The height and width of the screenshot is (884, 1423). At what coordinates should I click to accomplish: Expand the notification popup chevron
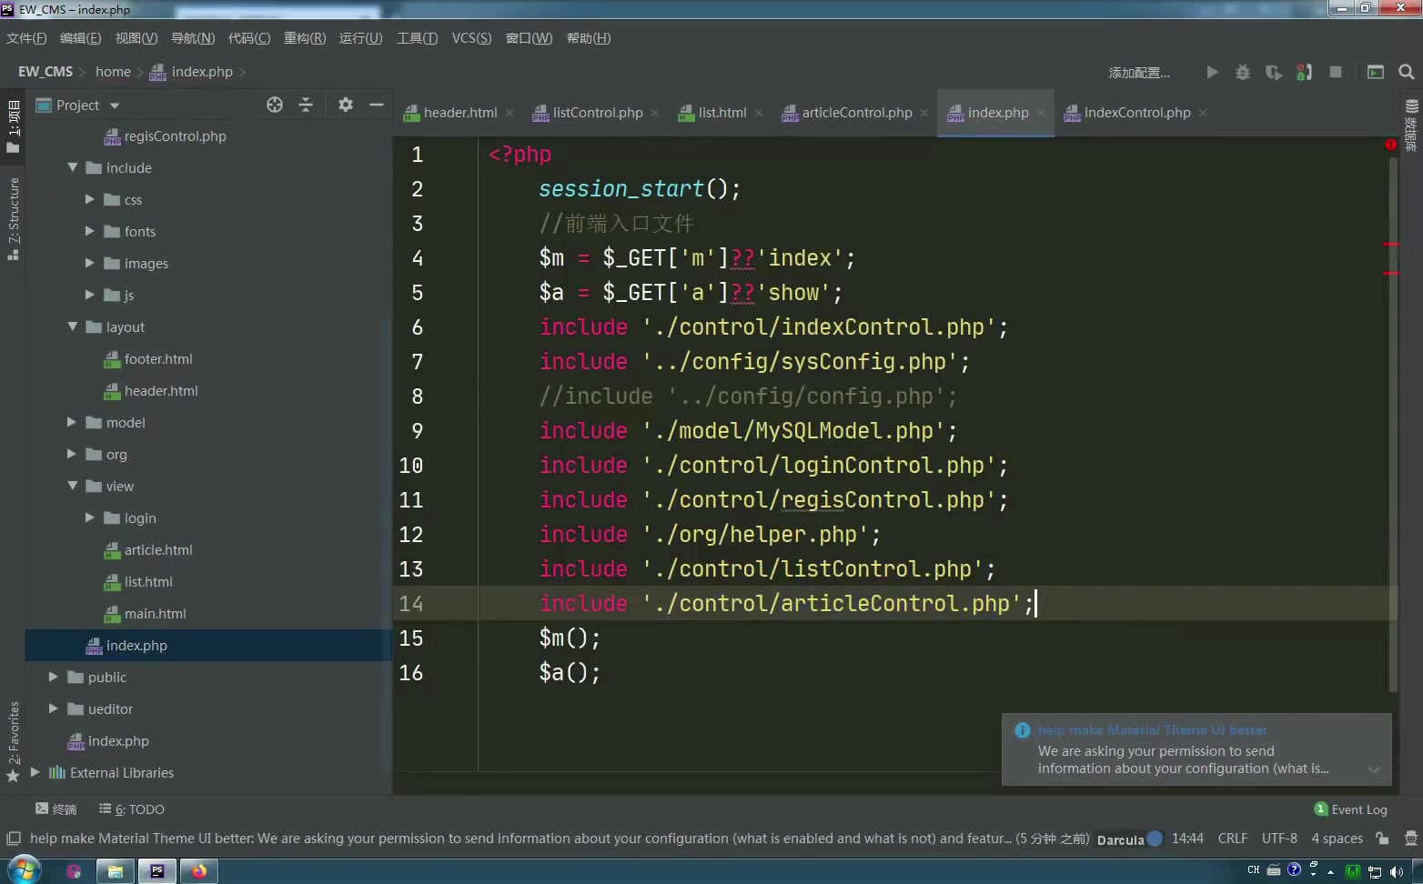tap(1374, 769)
